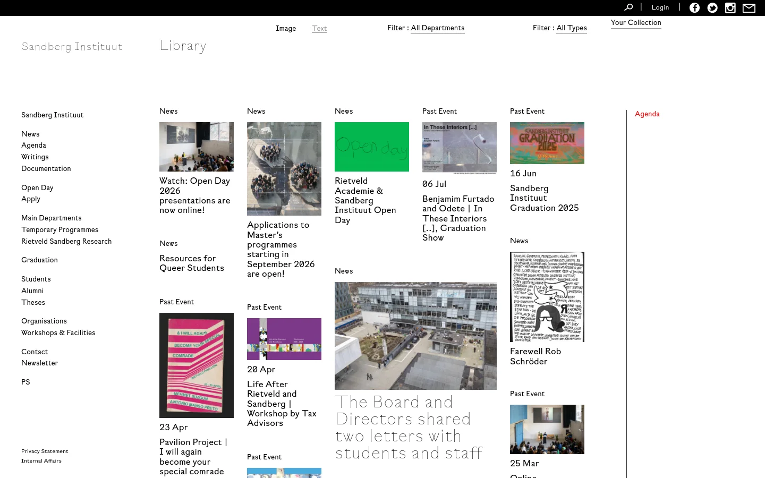Viewport: 765px width, 478px height.
Task: Open the Apply page
Action: tap(31, 199)
